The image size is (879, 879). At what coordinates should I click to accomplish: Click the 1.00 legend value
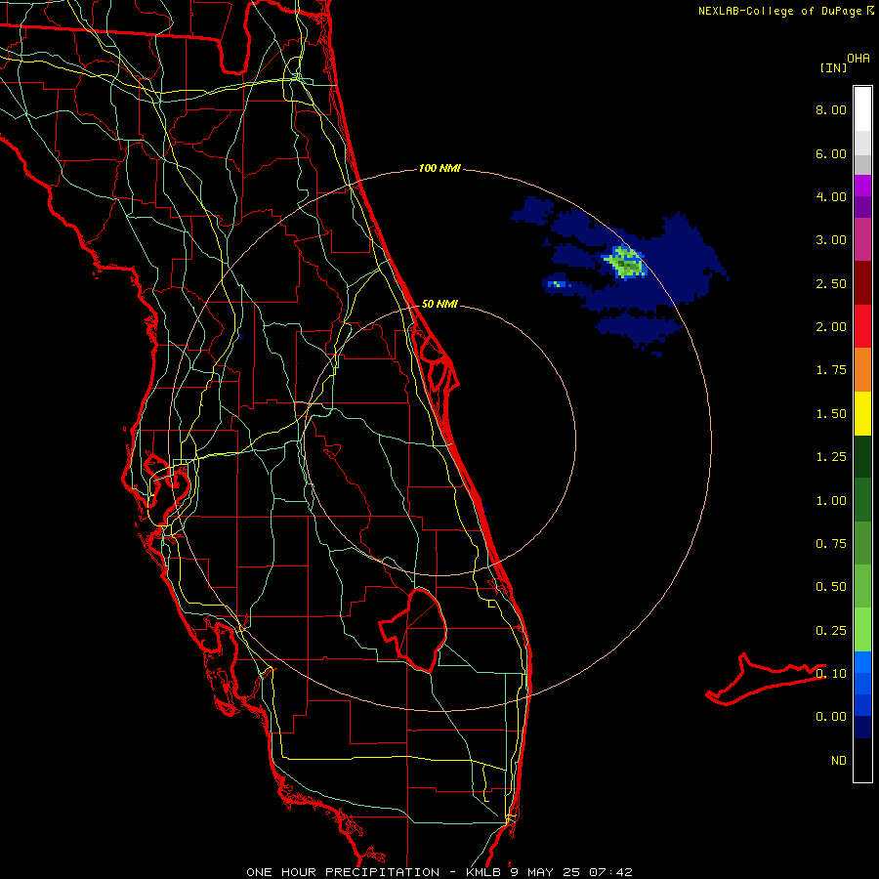point(831,501)
